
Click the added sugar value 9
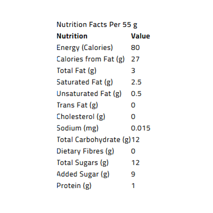click(x=133, y=174)
